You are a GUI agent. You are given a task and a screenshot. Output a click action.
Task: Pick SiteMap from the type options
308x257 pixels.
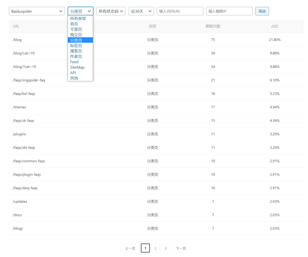(x=77, y=67)
